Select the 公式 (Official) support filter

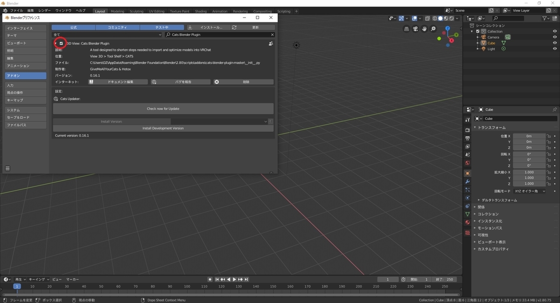[73, 28]
